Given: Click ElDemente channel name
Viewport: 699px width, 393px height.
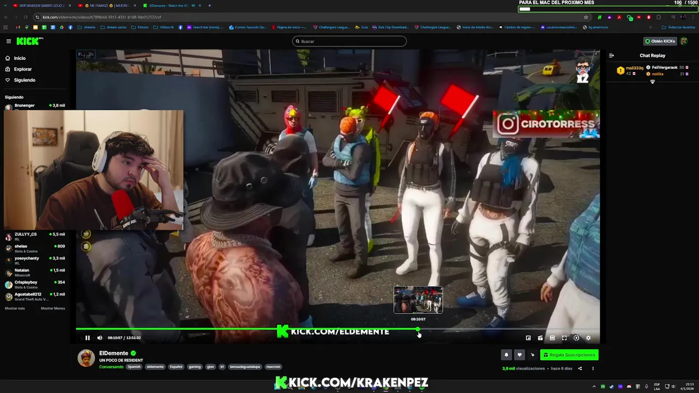Looking at the screenshot, I should pos(114,353).
